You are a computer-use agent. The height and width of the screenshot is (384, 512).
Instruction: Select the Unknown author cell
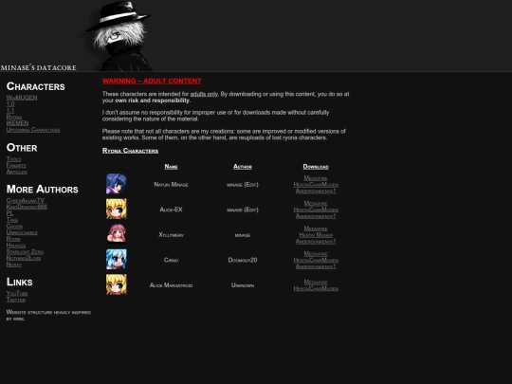(243, 285)
